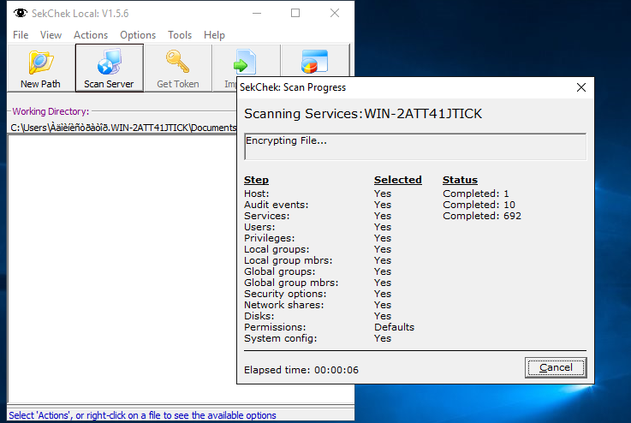Open the View menu

tap(51, 35)
